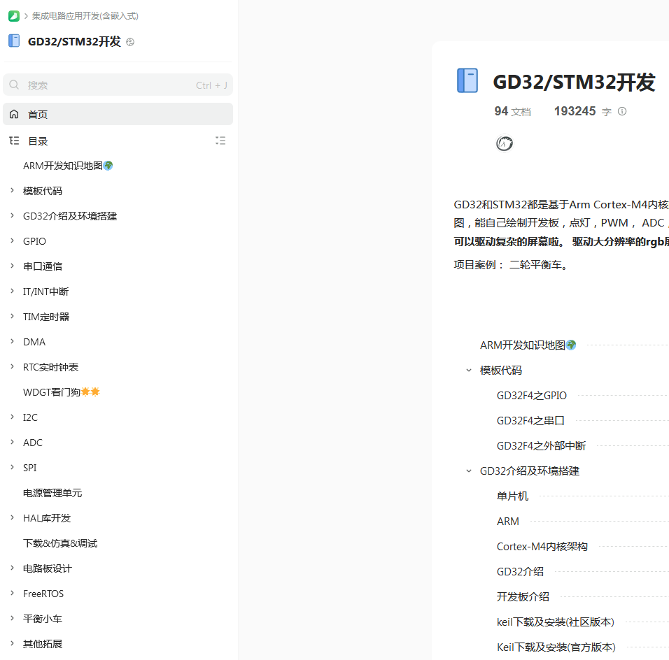Open WDGT看门狗 document in sidebar
Image resolution: width=669 pixels, height=660 pixels.
click(62, 392)
